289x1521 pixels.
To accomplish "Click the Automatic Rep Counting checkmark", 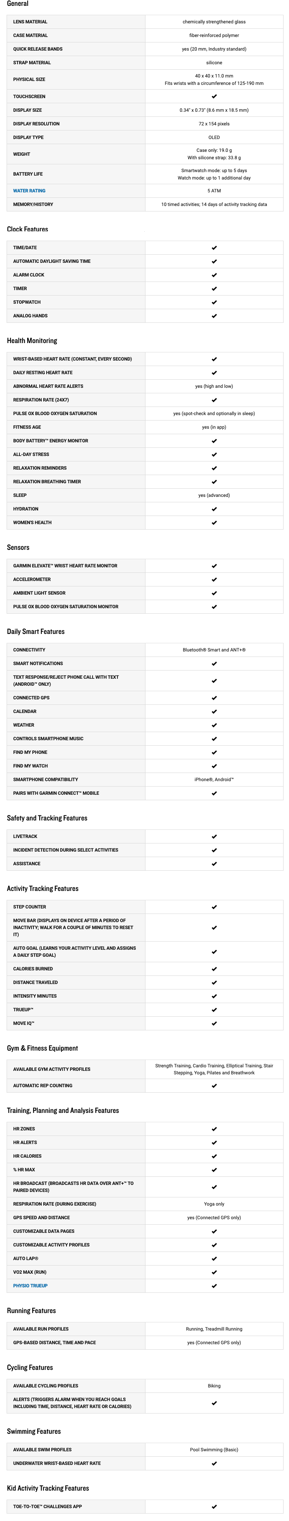I will tap(214, 1086).
